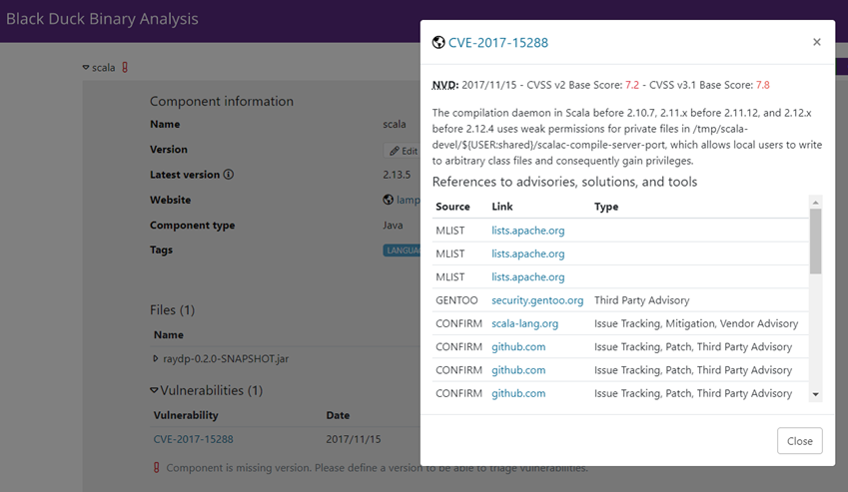848x492 pixels.
Task: Open first MLIST lists.apache.org link
Action: [x=527, y=231]
